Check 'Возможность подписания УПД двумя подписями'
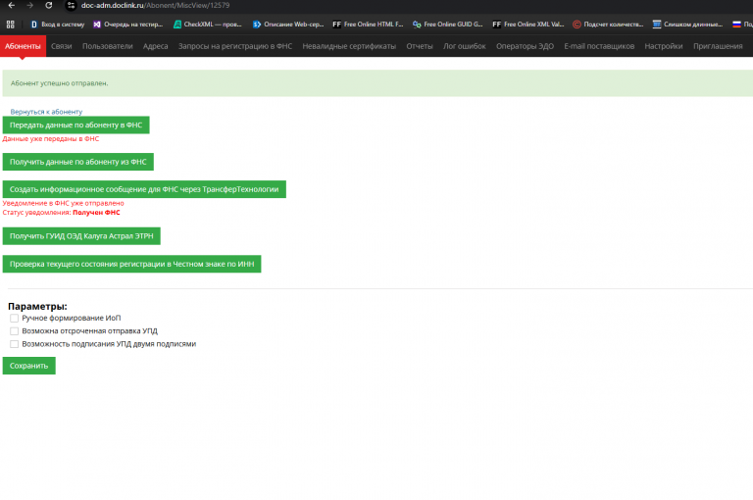Image resolution: width=753 pixels, height=500 pixels. click(x=14, y=344)
